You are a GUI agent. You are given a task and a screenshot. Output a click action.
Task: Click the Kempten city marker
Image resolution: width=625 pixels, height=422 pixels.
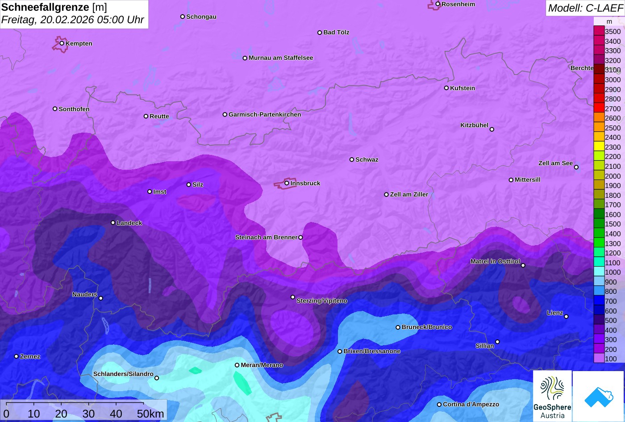point(62,43)
